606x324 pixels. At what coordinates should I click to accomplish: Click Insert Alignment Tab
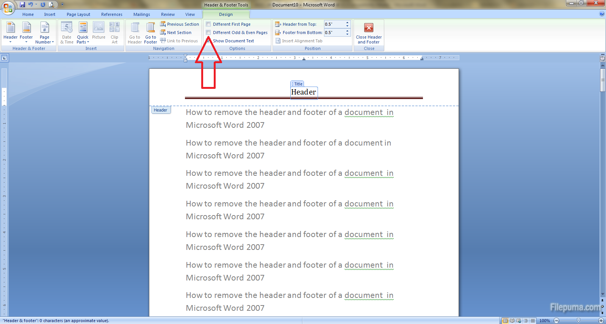click(299, 41)
